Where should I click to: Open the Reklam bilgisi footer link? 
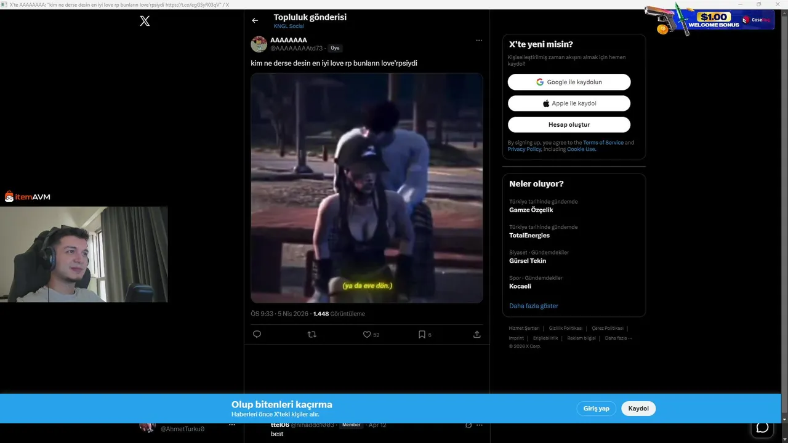(581, 338)
